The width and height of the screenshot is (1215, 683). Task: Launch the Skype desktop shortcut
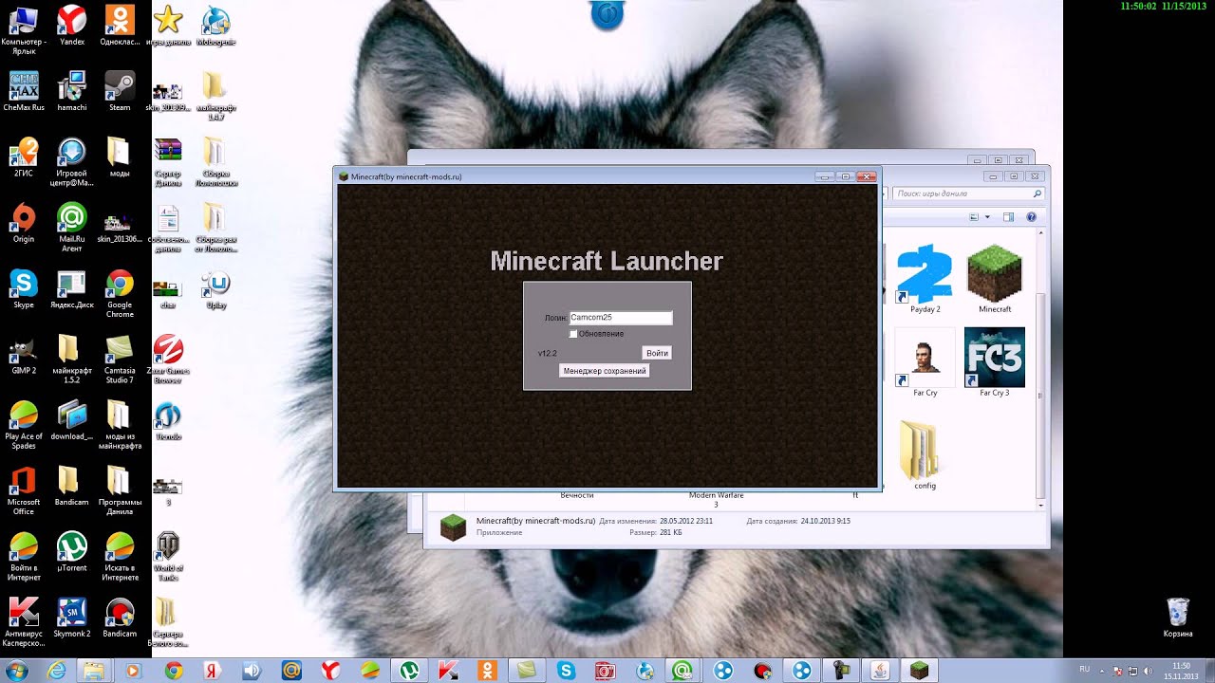(24, 288)
